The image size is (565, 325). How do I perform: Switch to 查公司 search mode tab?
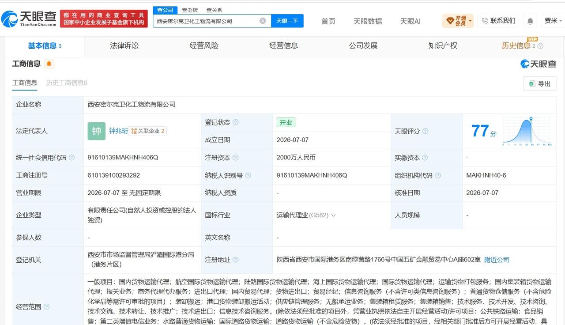[165, 10]
